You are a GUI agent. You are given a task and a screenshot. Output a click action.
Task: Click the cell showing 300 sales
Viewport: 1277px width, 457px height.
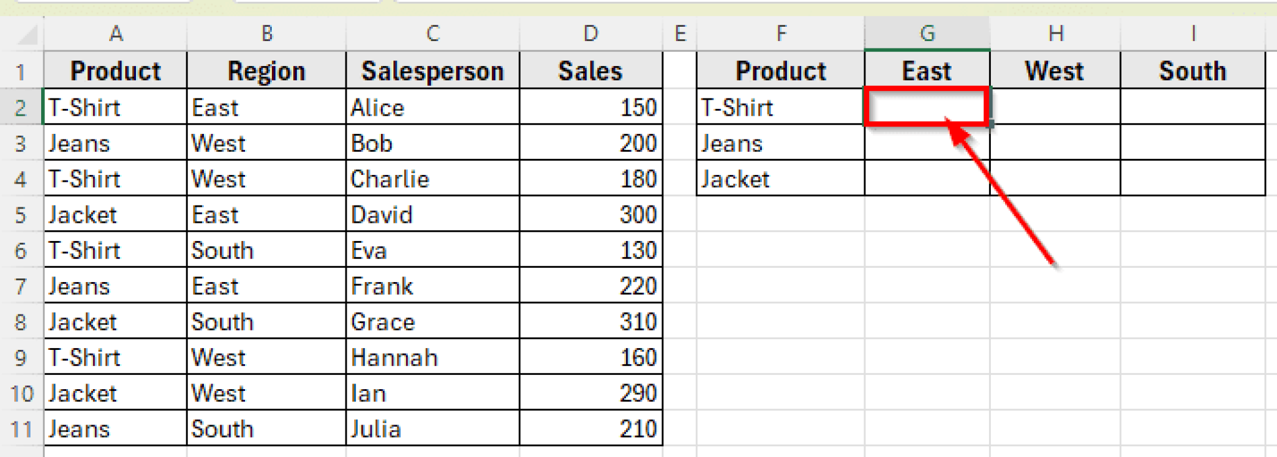point(590,214)
